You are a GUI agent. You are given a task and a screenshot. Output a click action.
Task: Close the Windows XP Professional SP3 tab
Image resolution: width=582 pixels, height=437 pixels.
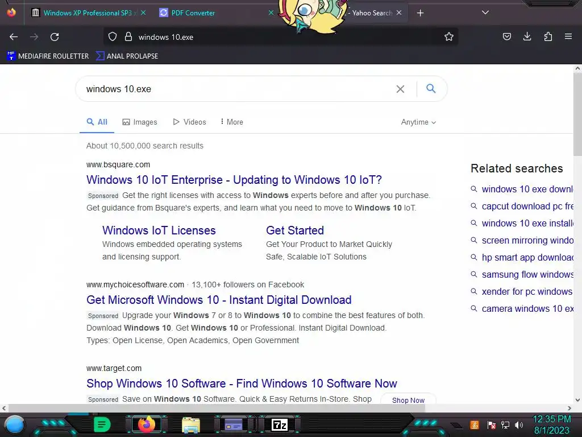point(143,13)
